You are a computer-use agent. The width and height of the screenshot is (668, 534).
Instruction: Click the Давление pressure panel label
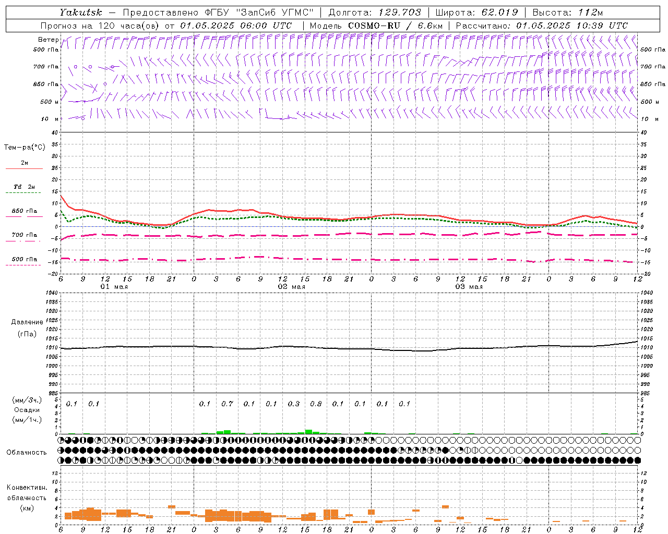point(27,322)
